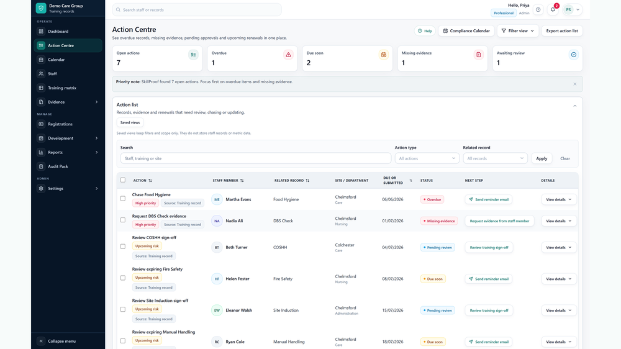Screen dimensions: 621x349
Task: Expand the Settings submenu chevron
Action: pyautogui.click(x=97, y=189)
